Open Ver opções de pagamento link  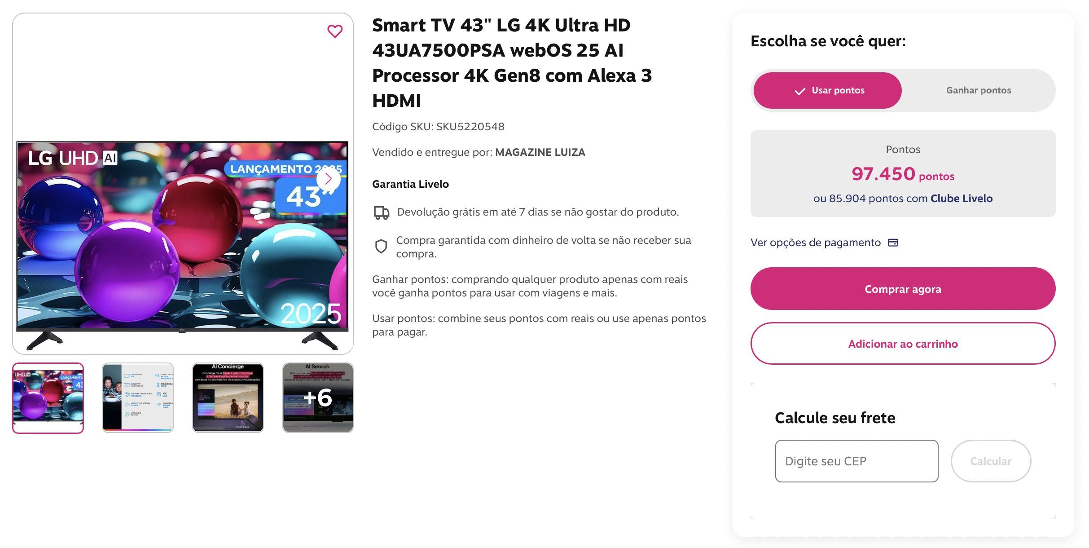(x=816, y=243)
